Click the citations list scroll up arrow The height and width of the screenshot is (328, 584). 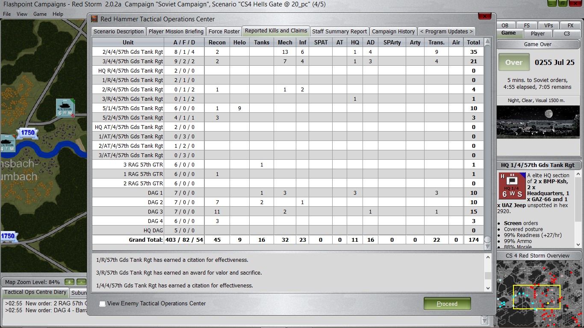488,257
